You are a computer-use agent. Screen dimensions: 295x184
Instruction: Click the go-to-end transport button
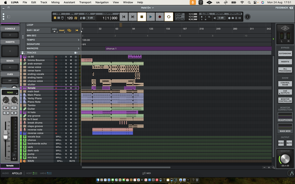coord(133,17)
